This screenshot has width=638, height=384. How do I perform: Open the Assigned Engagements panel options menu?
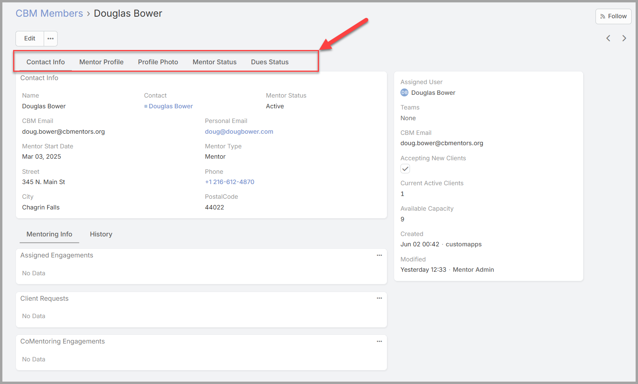[x=379, y=255]
